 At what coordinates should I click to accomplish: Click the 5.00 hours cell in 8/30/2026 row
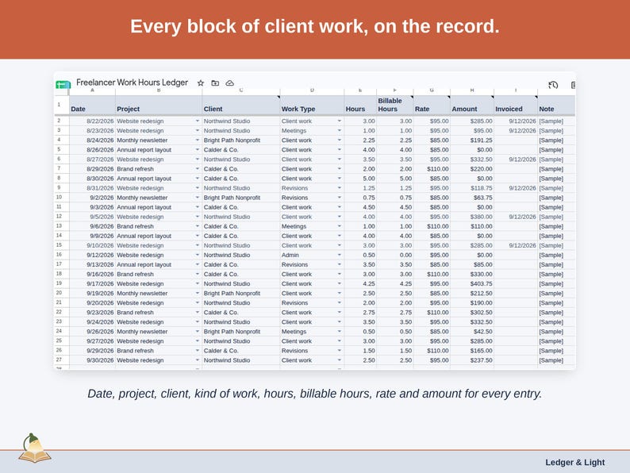(360, 179)
